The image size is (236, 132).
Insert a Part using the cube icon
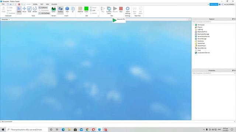click(67, 9)
